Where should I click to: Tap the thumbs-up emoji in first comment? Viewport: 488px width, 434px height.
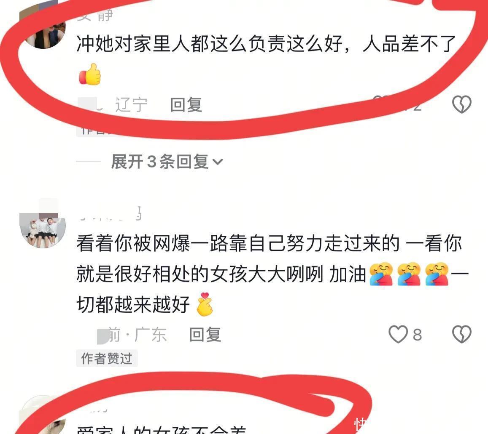click(90, 74)
